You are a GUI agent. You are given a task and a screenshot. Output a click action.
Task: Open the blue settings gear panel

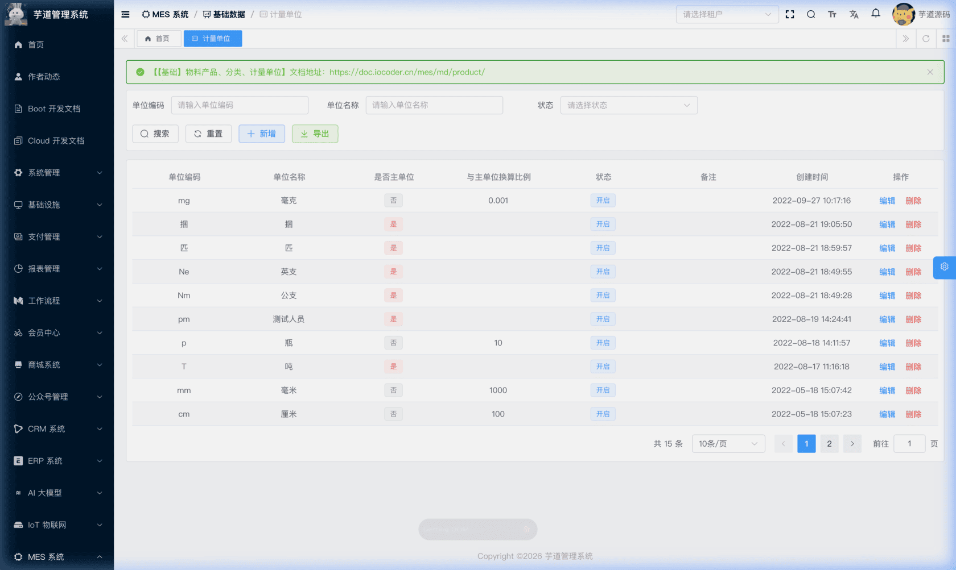(x=944, y=267)
